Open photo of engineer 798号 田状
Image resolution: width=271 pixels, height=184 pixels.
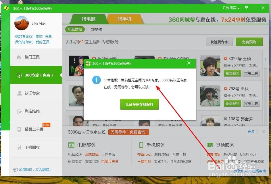[x=210, y=96]
